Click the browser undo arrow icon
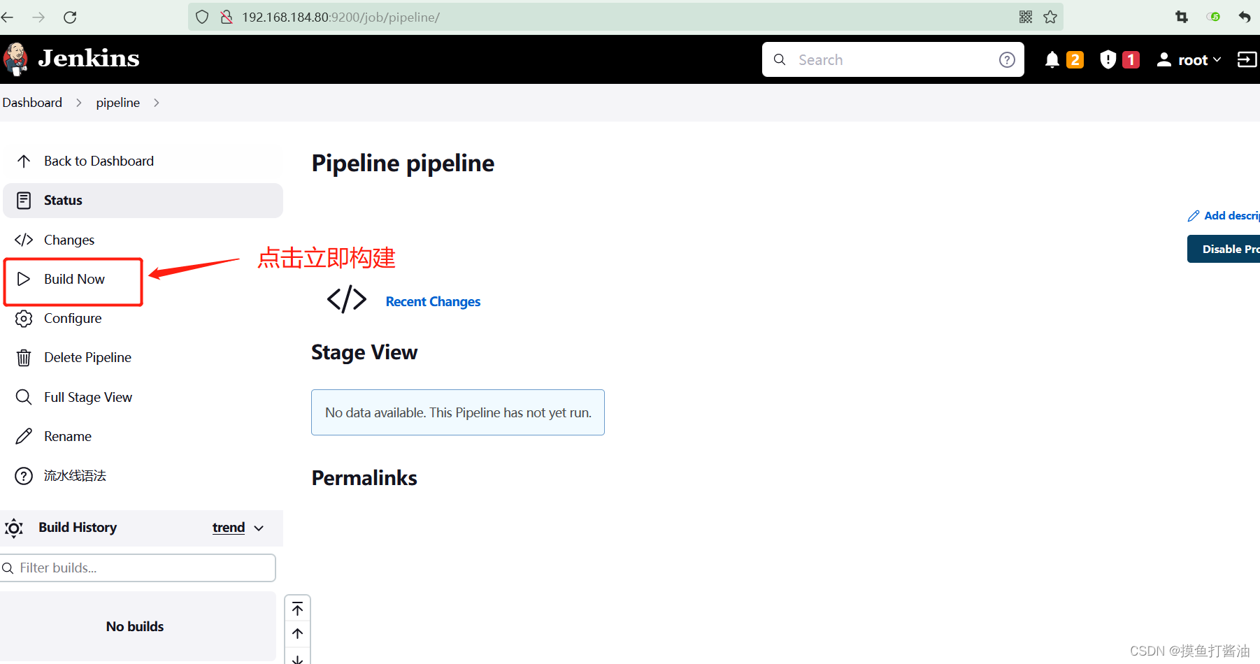Screen dimensions: 1260x664 point(1245,17)
